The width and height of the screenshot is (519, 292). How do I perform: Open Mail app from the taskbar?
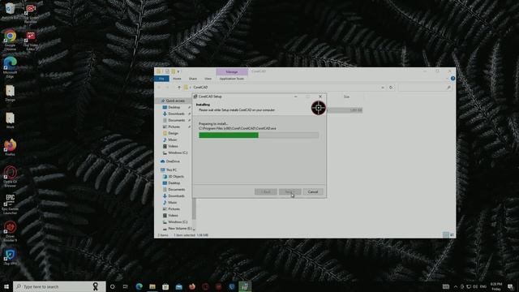coord(178,286)
